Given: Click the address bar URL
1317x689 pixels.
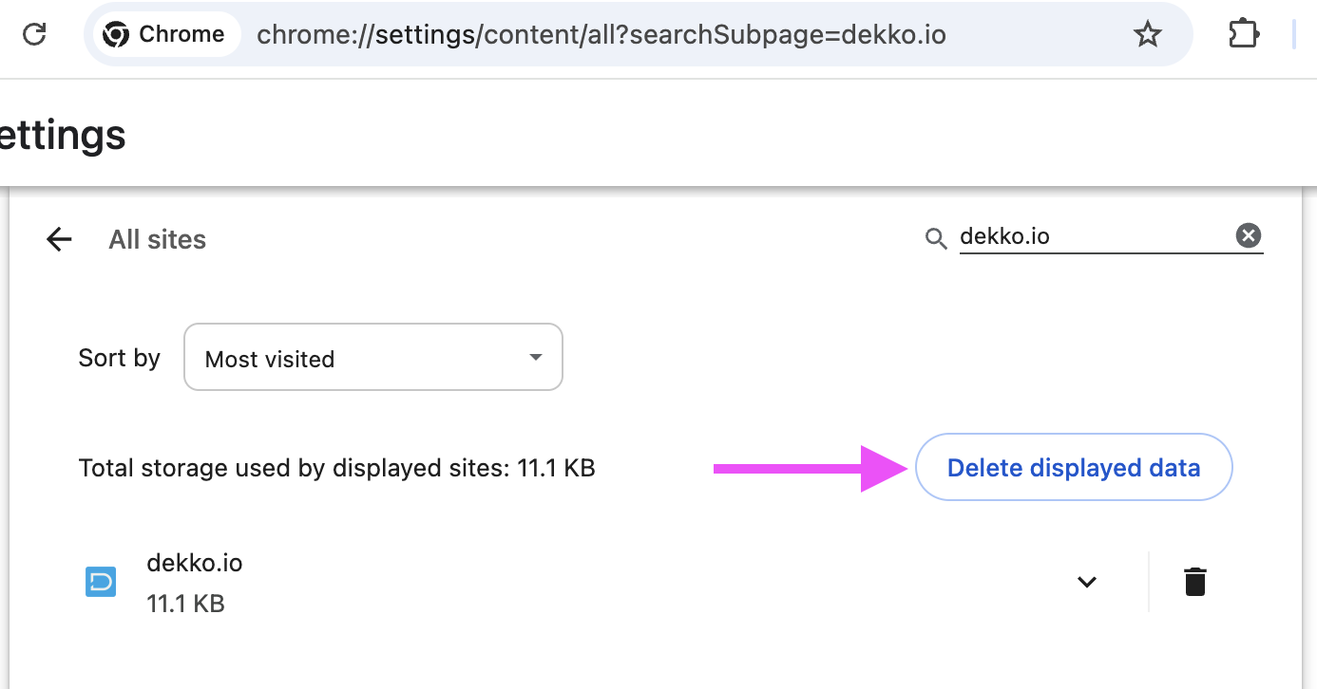Looking at the screenshot, I should tap(601, 35).
